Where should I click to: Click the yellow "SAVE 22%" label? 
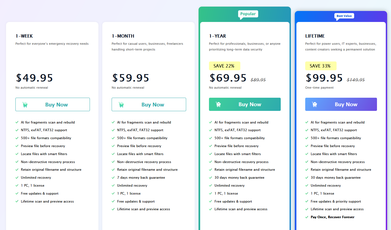tap(224, 66)
